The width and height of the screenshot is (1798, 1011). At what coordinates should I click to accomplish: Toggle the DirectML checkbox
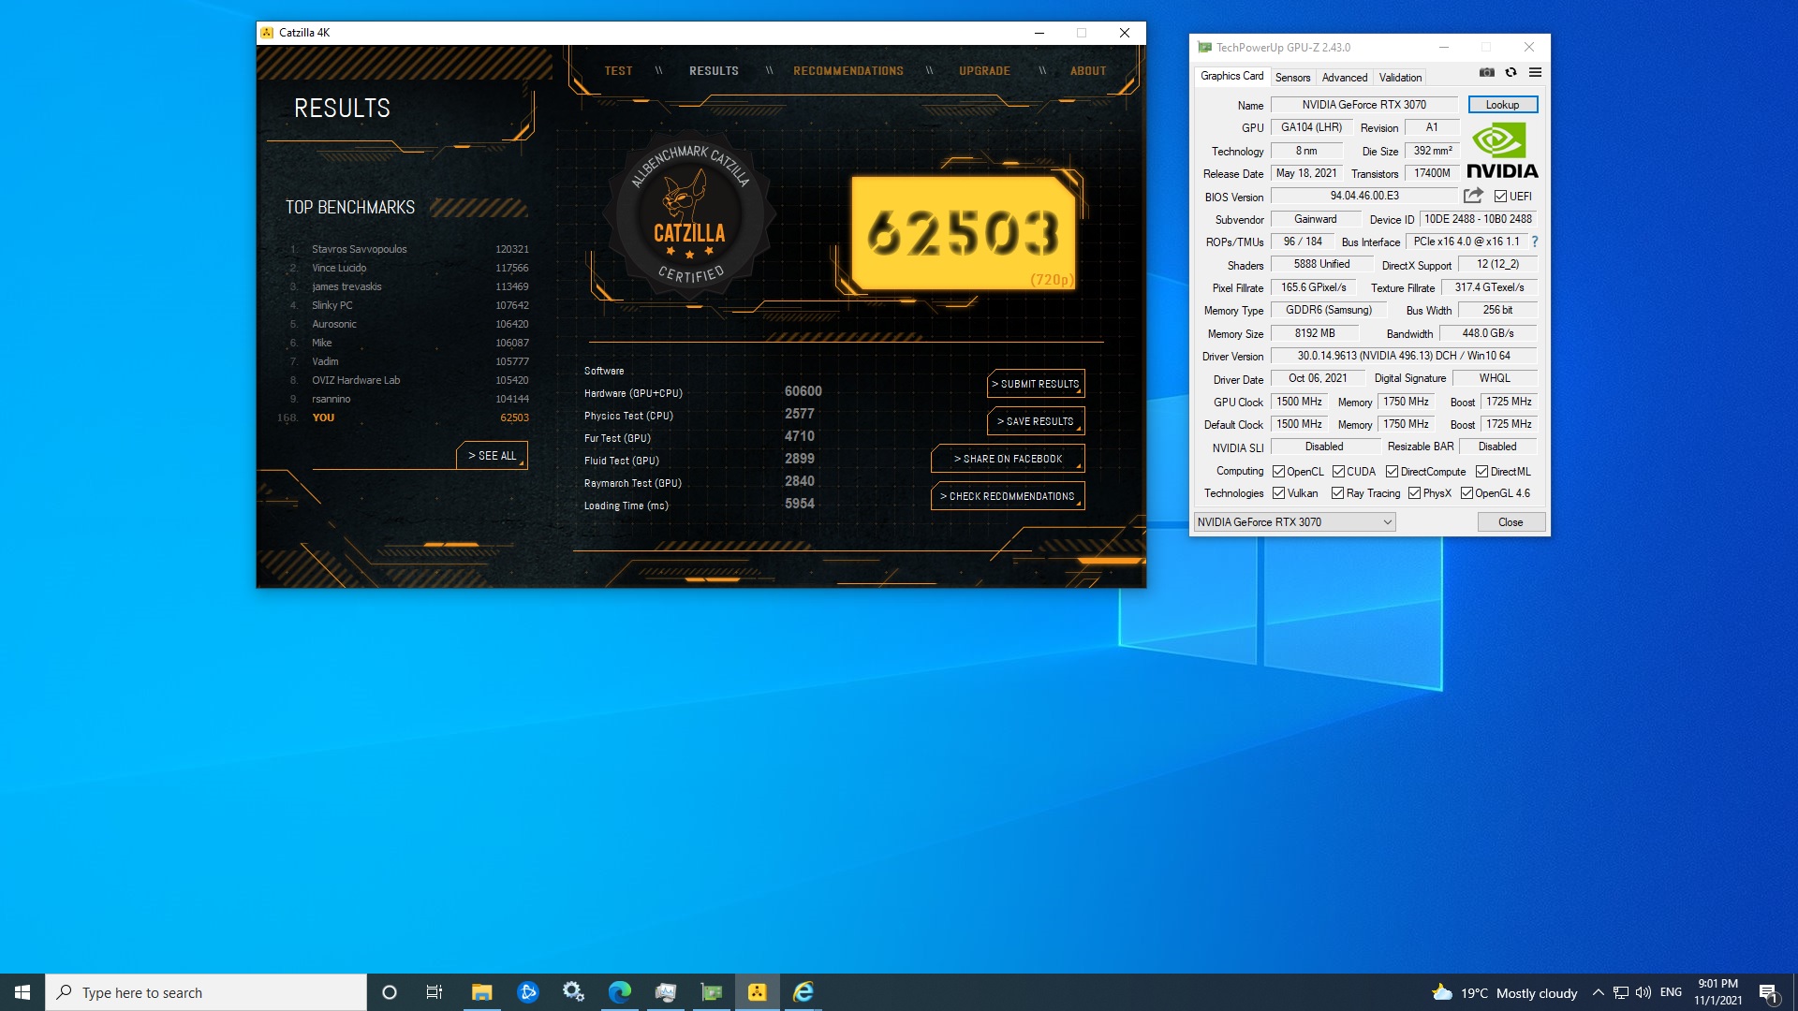pos(1481,472)
